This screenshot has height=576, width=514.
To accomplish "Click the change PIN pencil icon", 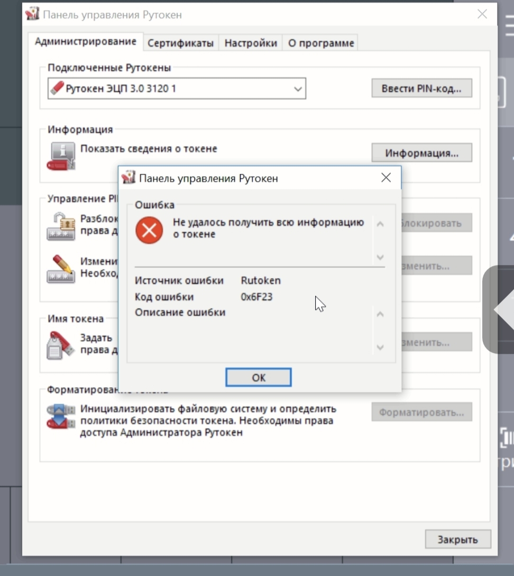I will [x=61, y=269].
